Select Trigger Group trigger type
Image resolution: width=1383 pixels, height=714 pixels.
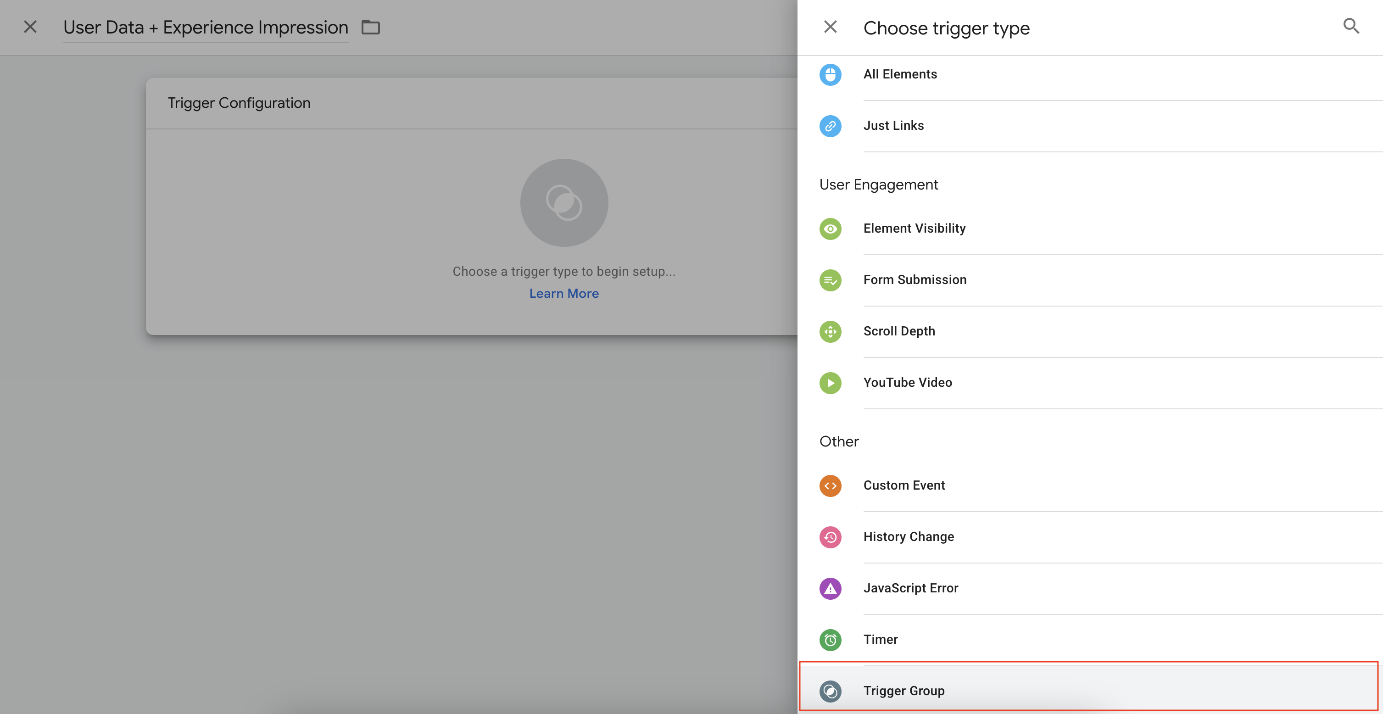coord(903,691)
